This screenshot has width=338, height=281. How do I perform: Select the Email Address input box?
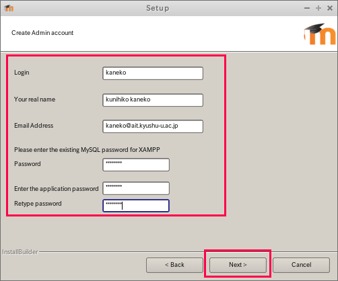point(153,126)
